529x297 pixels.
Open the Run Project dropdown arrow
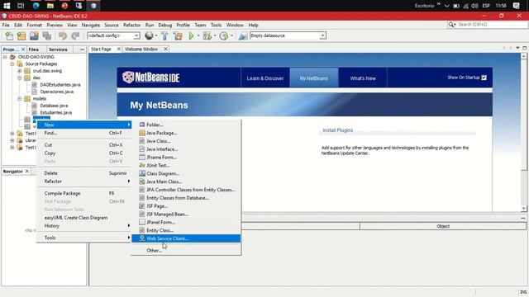pos(198,35)
